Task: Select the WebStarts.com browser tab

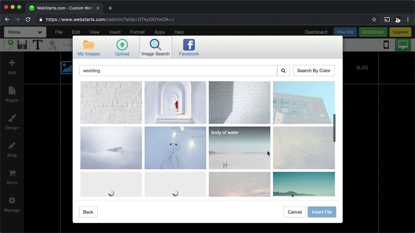Action: coord(64,8)
